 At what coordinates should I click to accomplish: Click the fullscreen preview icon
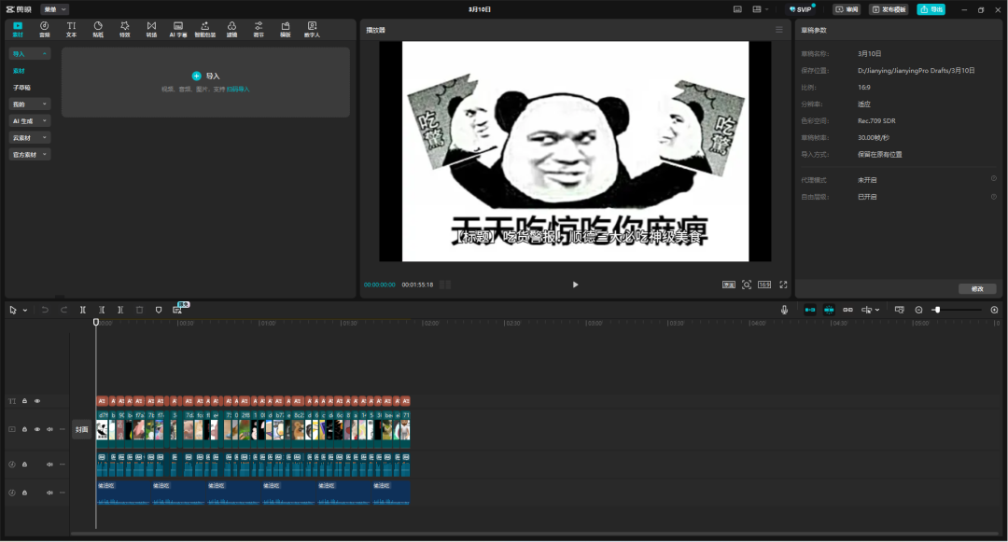(x=783, y=285)
